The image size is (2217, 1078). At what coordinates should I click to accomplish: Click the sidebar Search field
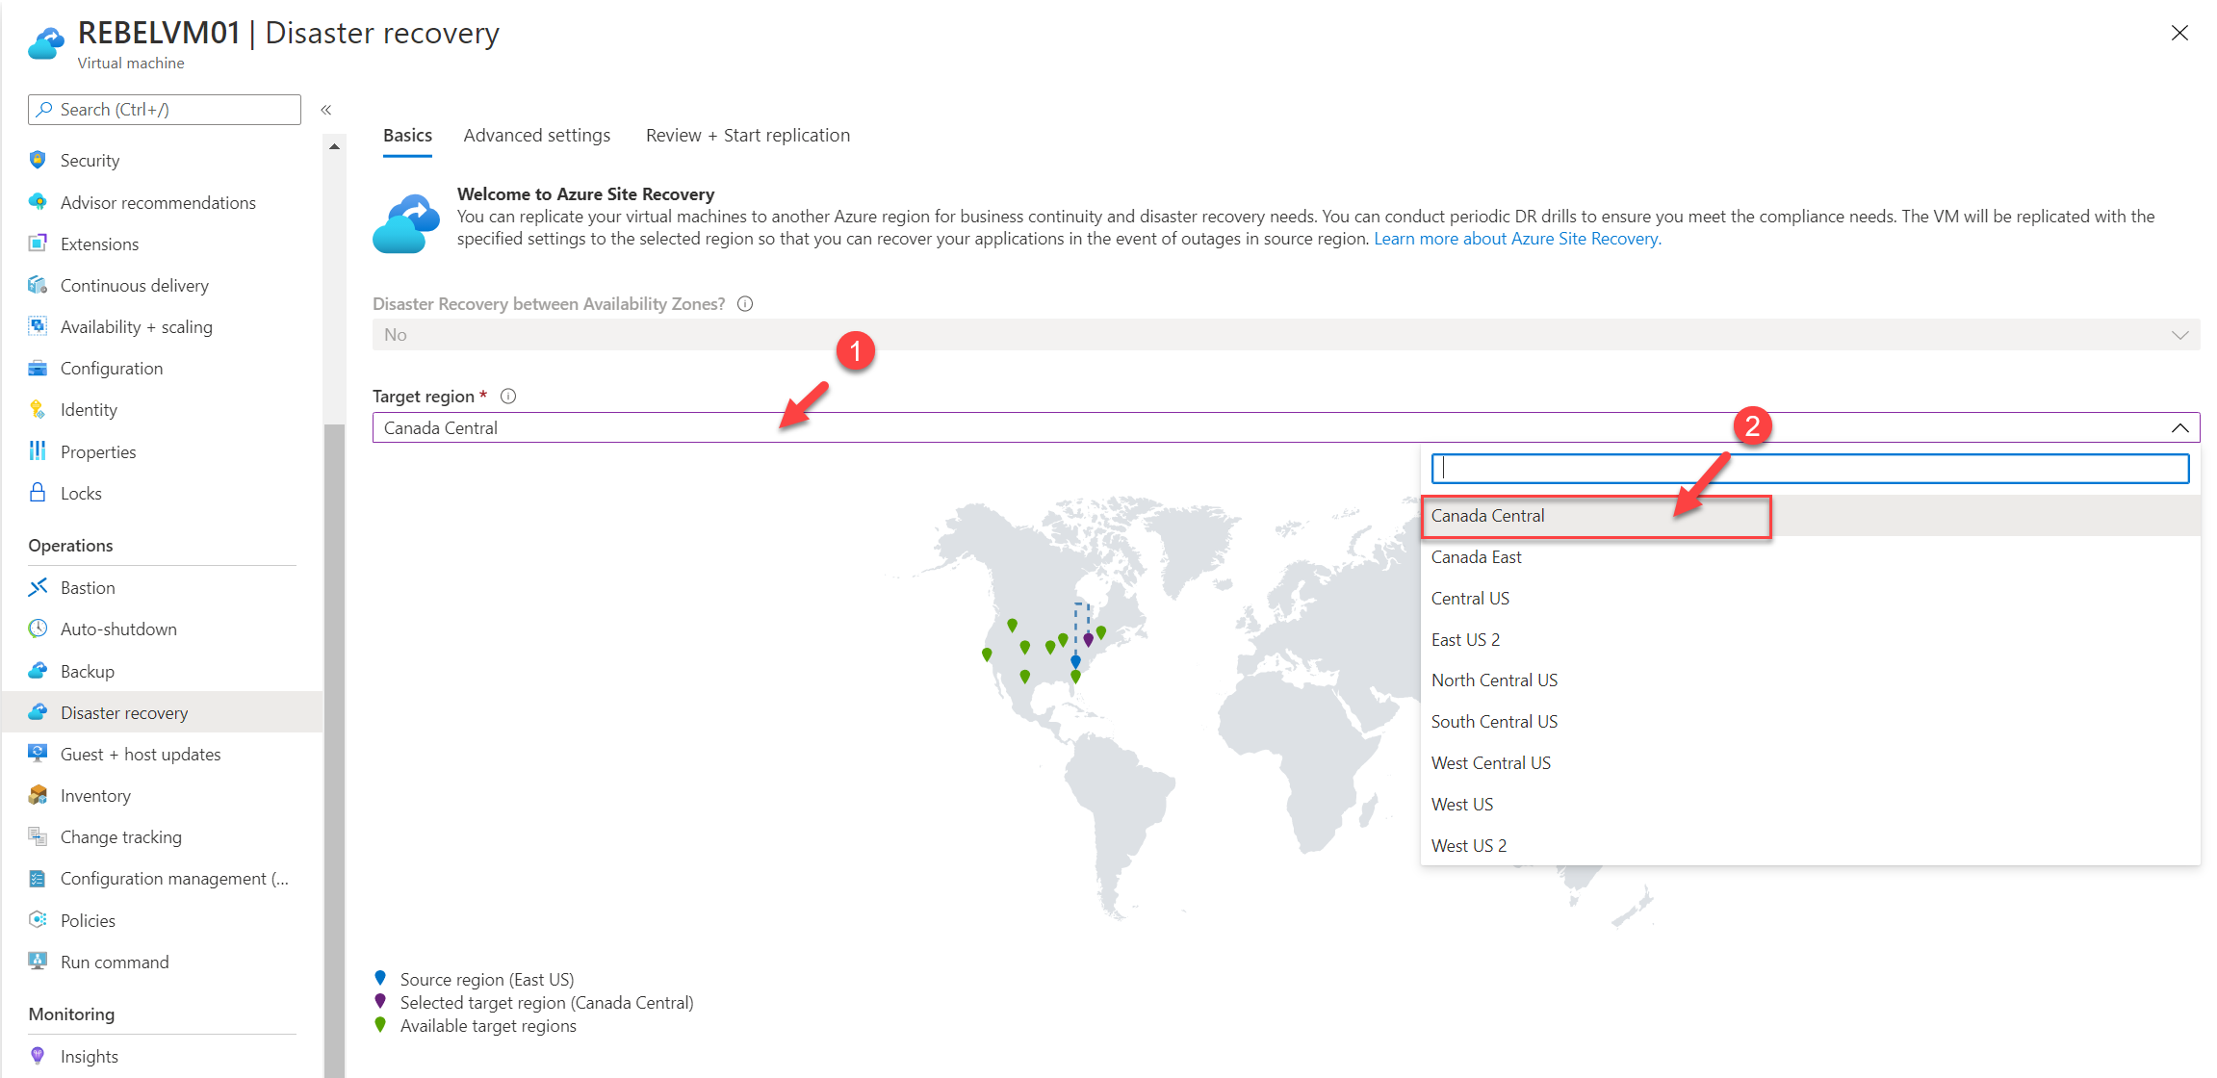(165, 110)
